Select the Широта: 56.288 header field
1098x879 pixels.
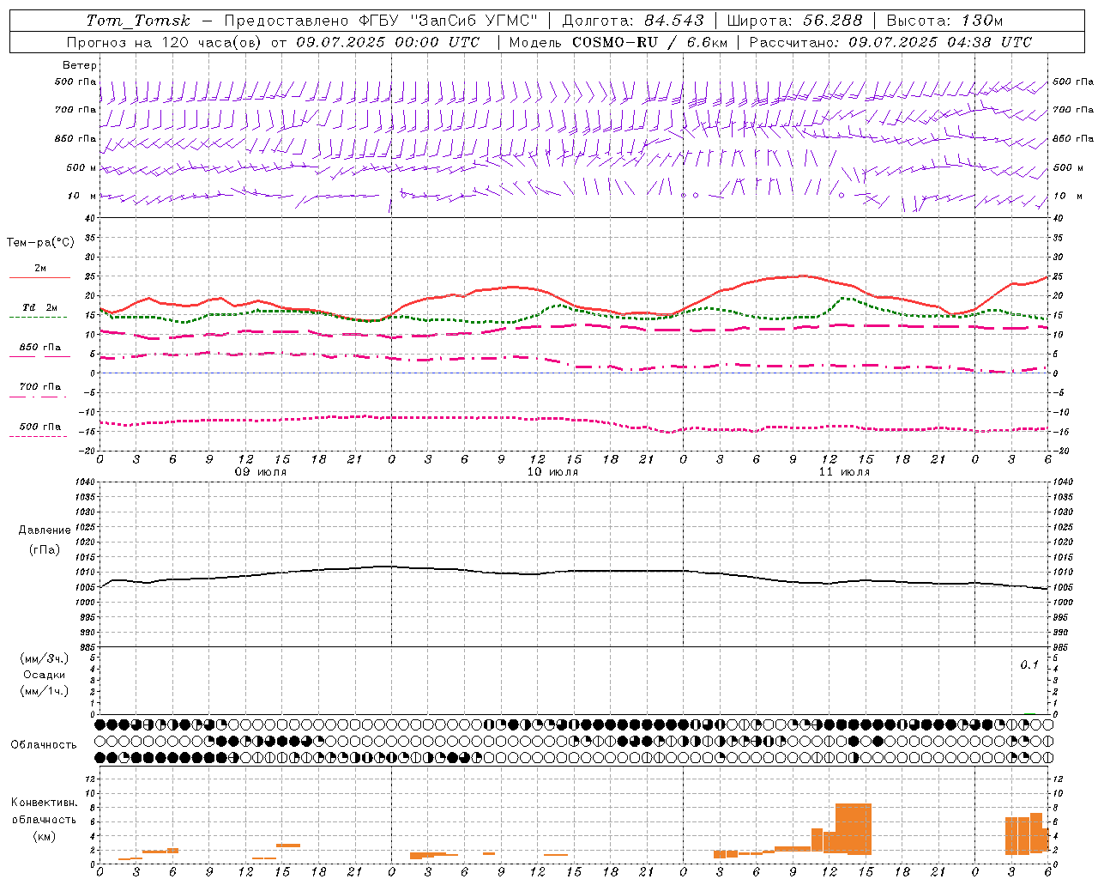click(794, 21)
